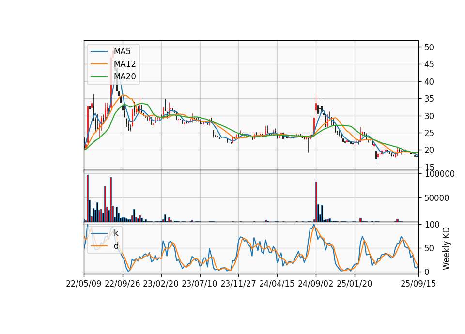465x334 pixels.
Task: Click the 22/09/26 date tick label
Action: (x=123, y=284)
